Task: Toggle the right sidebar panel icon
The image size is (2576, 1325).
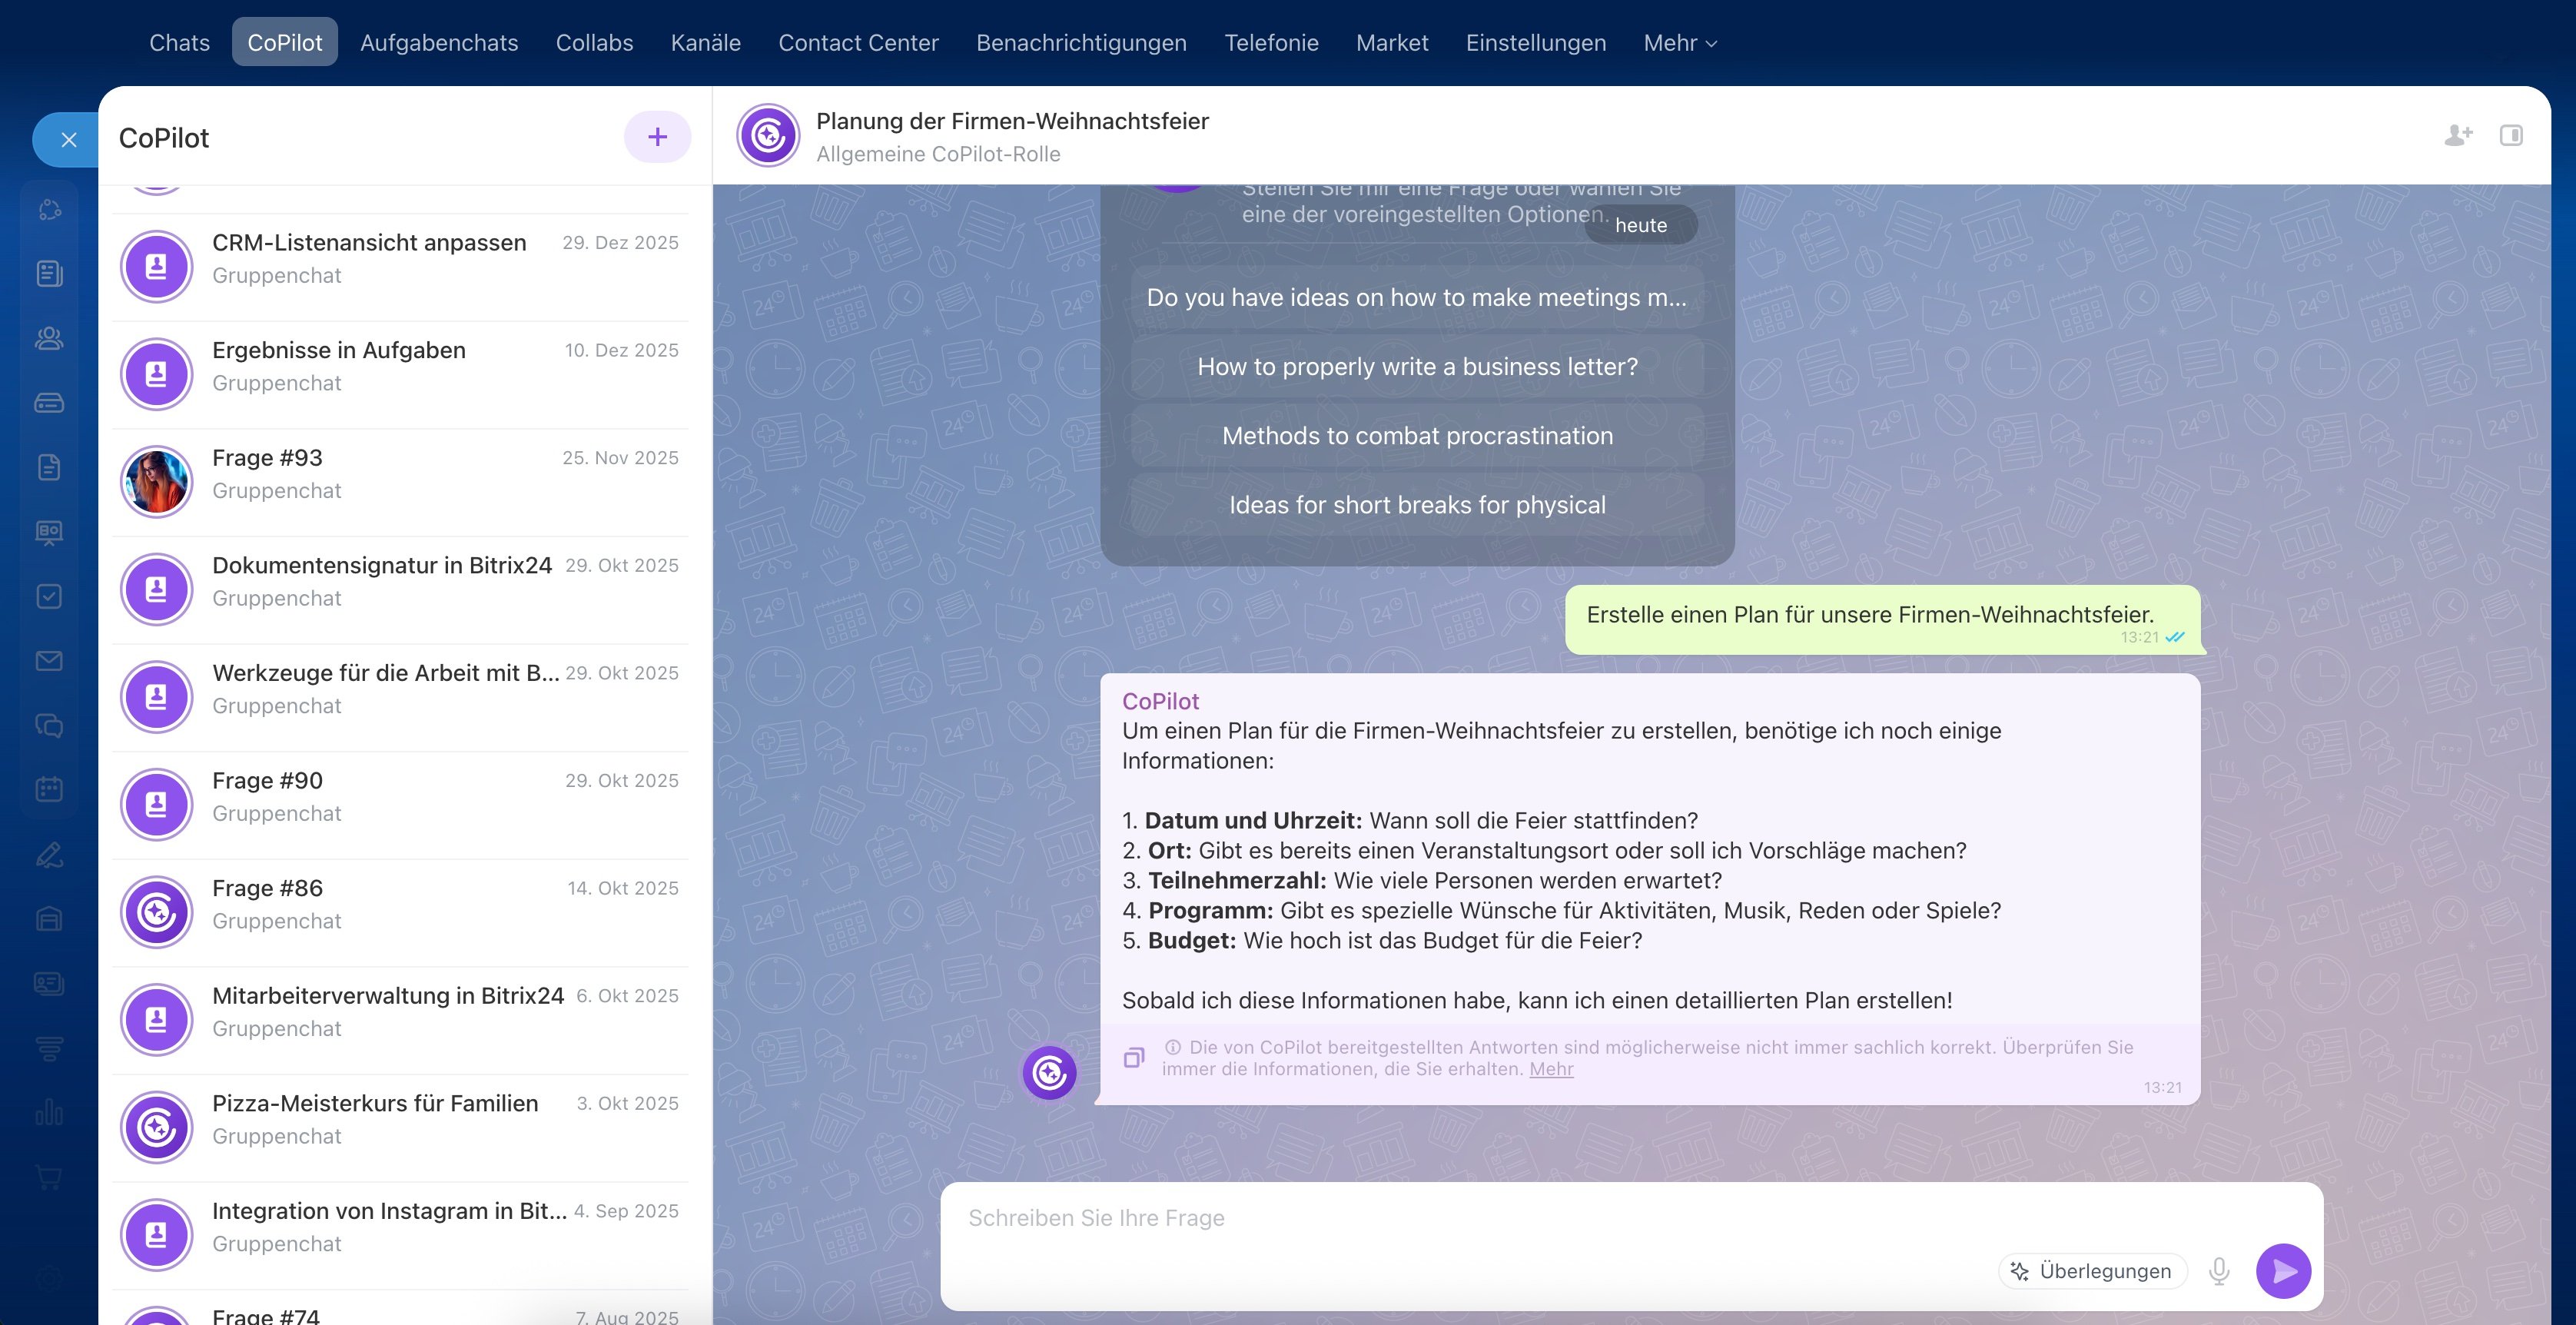Action: (x=2511, y=135)
